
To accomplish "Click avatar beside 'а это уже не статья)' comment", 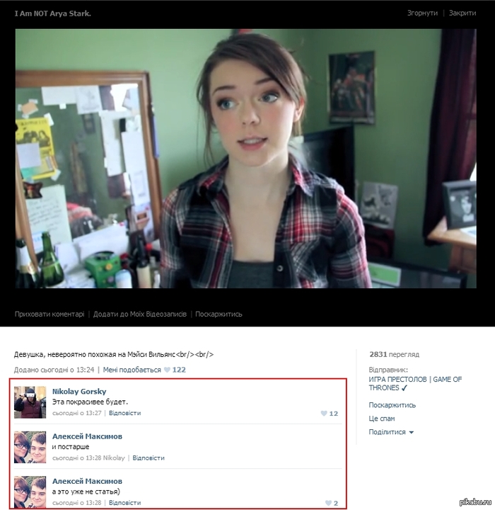I will click(30, 492).
